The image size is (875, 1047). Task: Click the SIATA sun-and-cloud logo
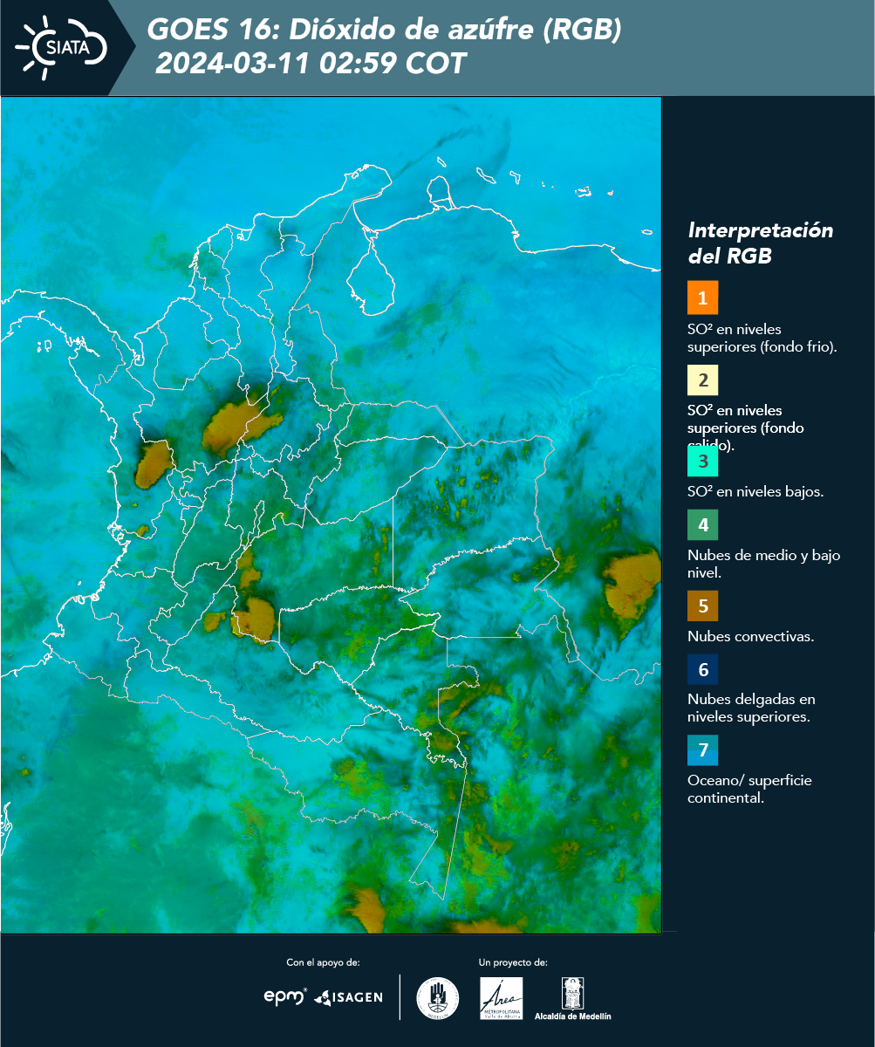point(61,45)
